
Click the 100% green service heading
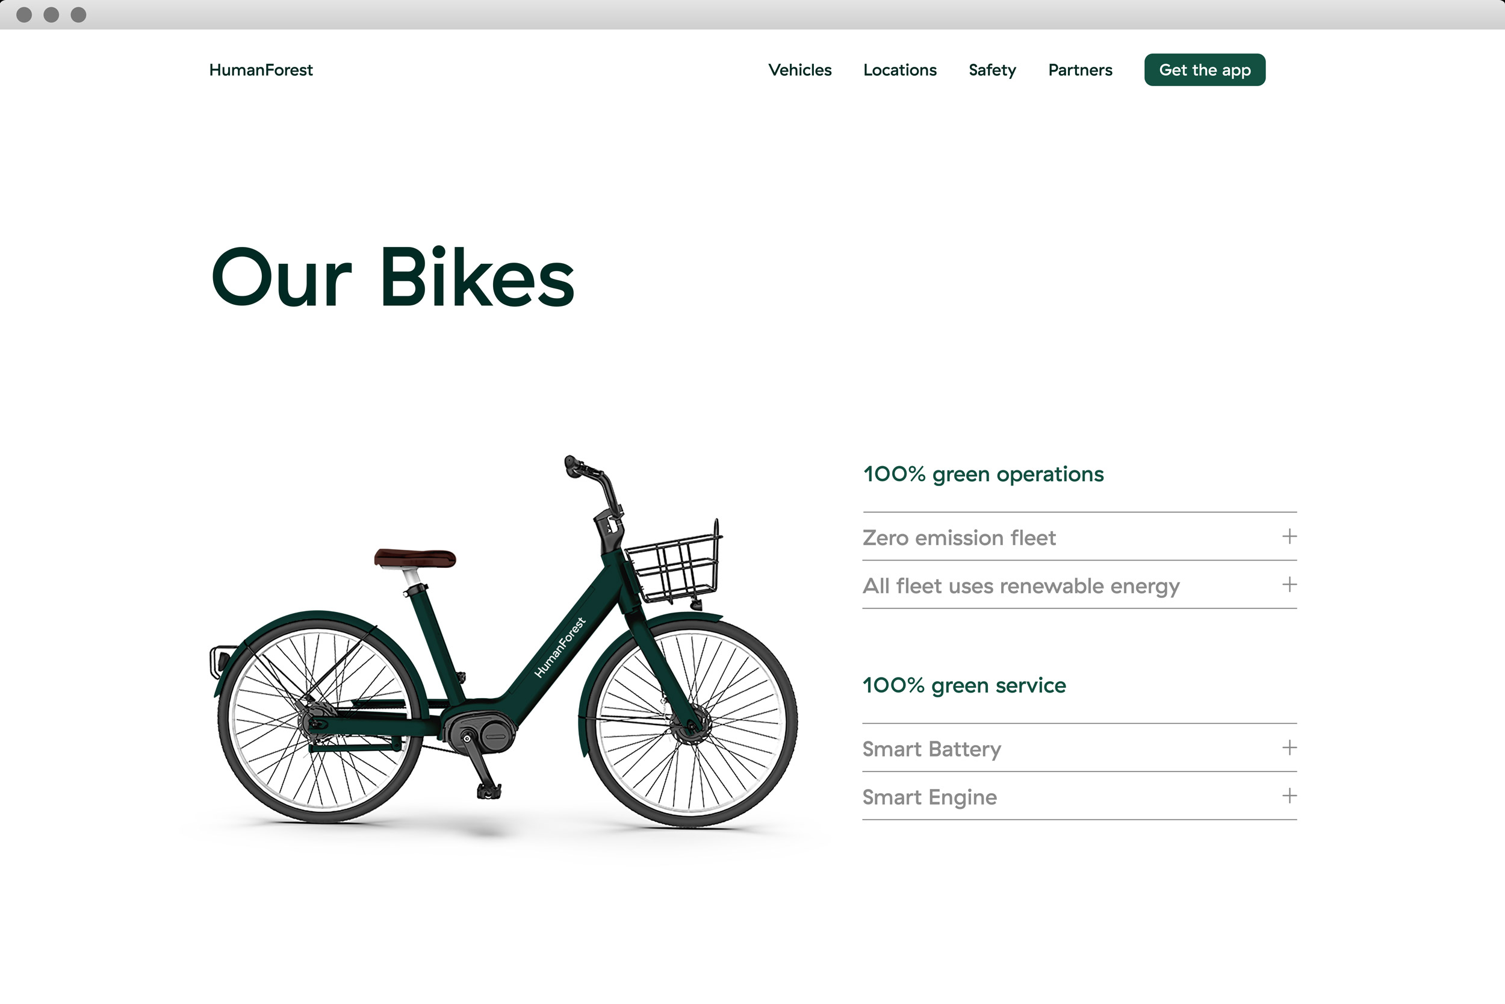click(x=964, y=686)
